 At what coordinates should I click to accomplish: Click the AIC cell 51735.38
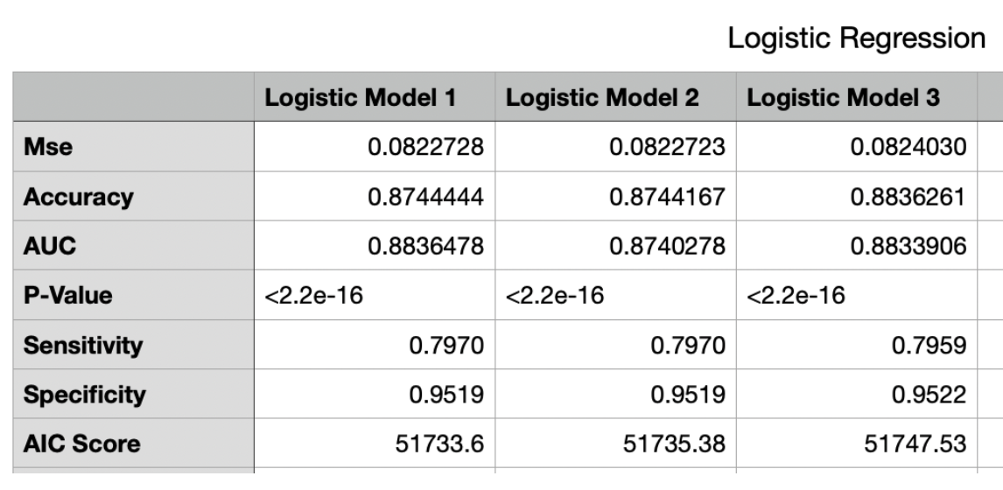click(x=615, y=444)
